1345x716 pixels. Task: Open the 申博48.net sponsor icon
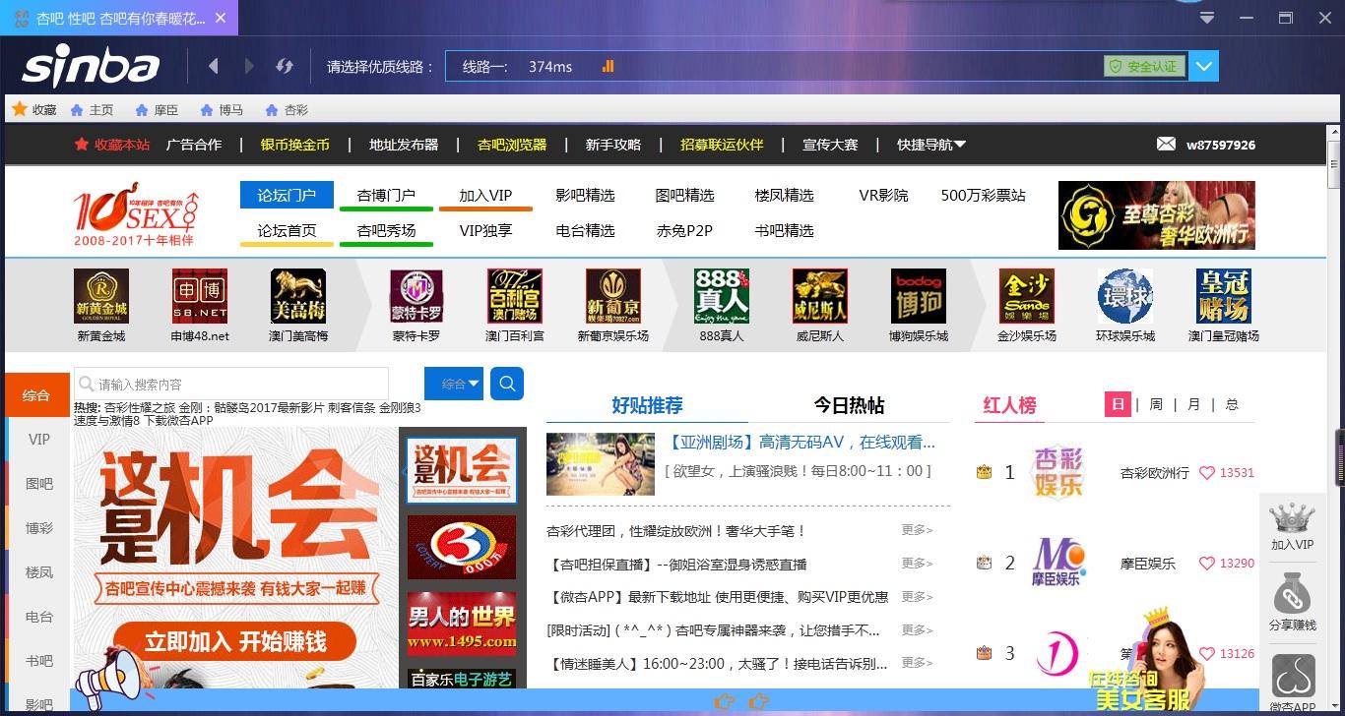[200, 296]
